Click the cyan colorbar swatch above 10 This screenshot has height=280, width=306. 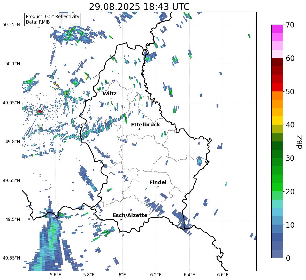(277, 212)
